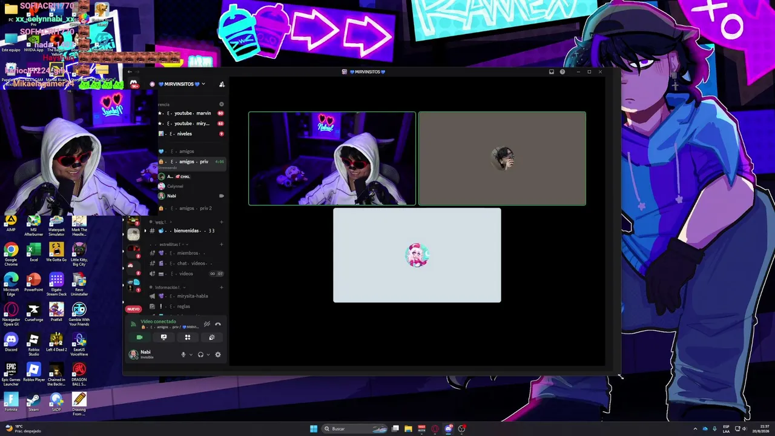Select the Left 4 Dead 2 icon
This screenshot has width=775, height=436.
click(56, 343)
